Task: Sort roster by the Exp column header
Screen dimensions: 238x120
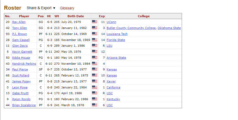Action: click(102, 16)
